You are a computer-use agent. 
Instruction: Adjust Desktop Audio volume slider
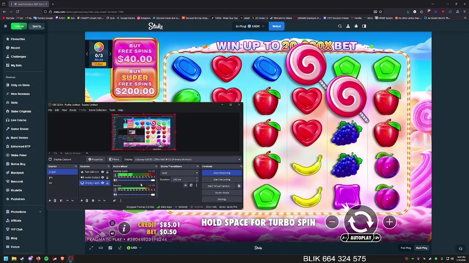pos(136,180)
